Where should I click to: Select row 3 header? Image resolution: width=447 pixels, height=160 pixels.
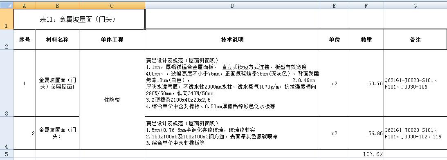7,83
